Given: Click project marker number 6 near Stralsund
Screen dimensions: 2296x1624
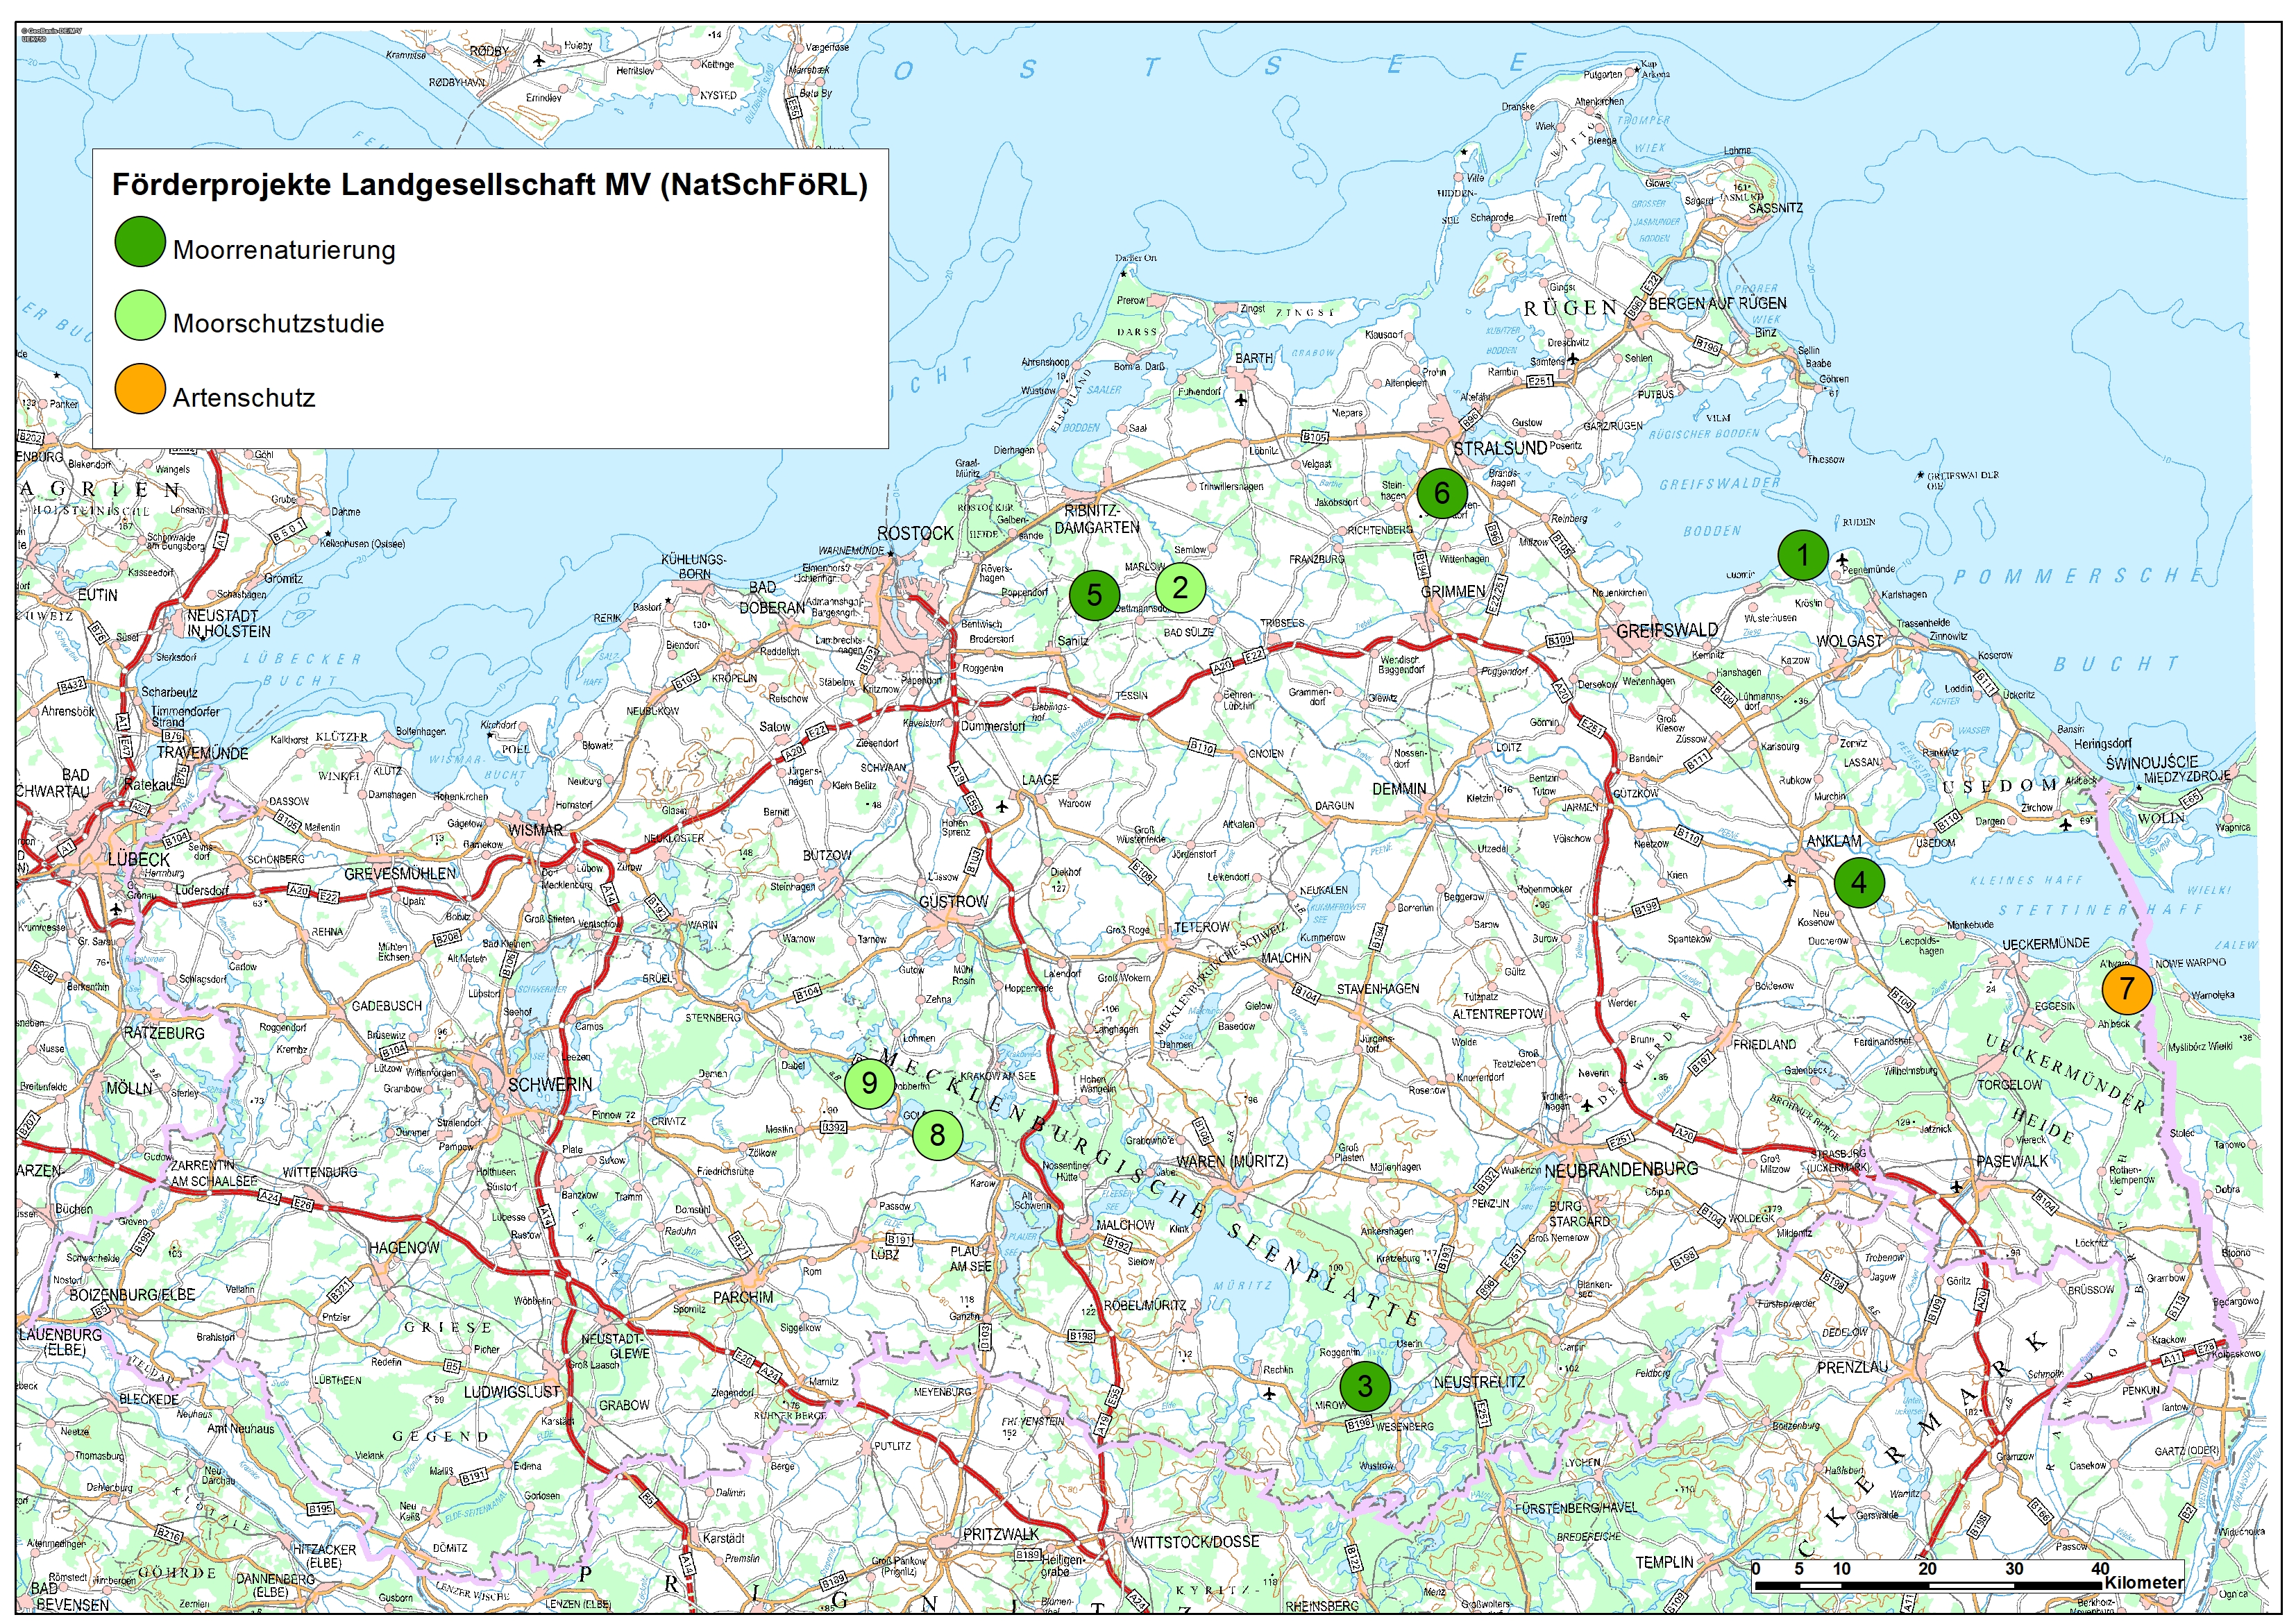Looking at the screenshot, I should pos(1442,492).
